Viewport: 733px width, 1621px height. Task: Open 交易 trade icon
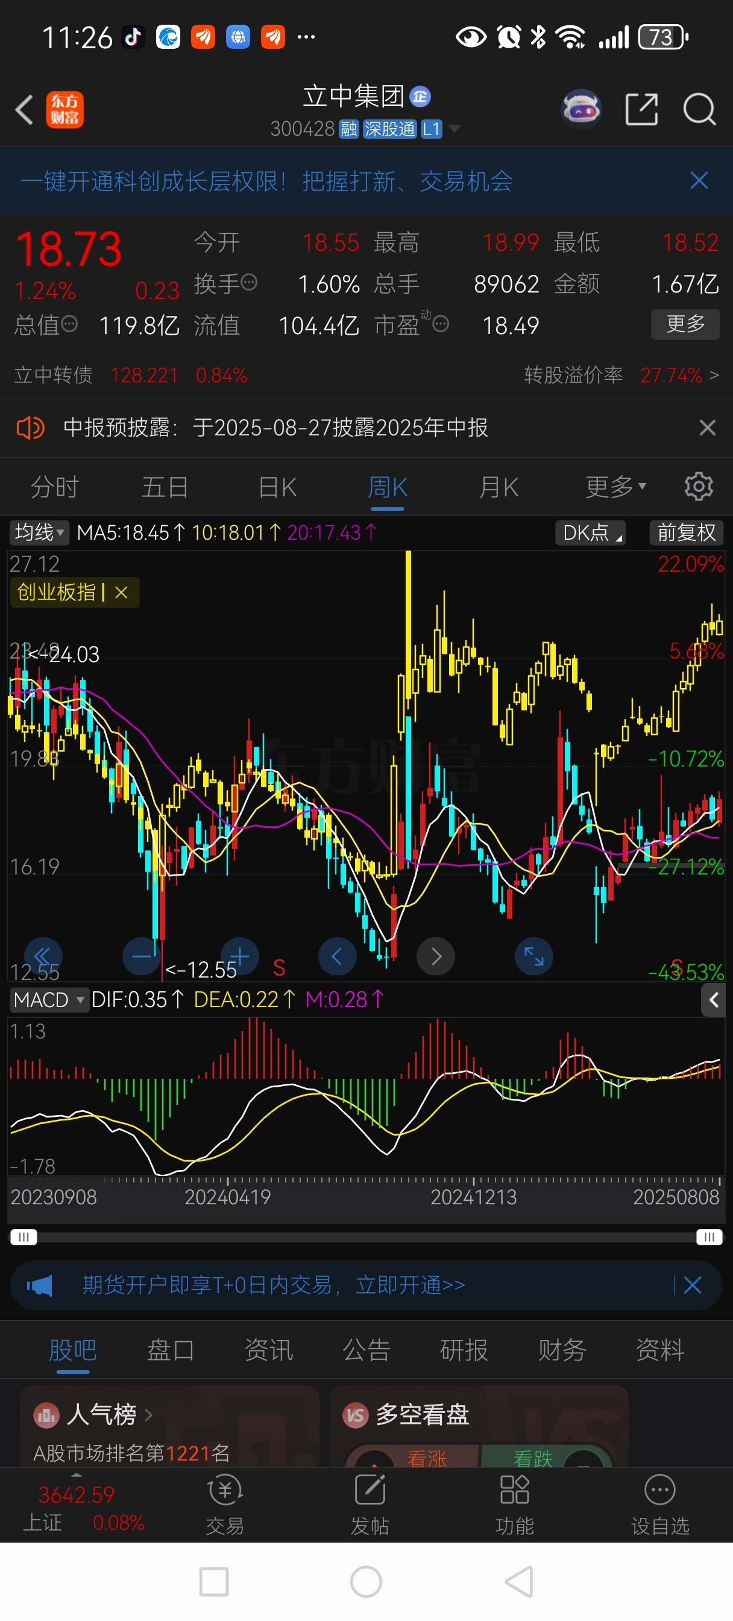(225, 1505)
